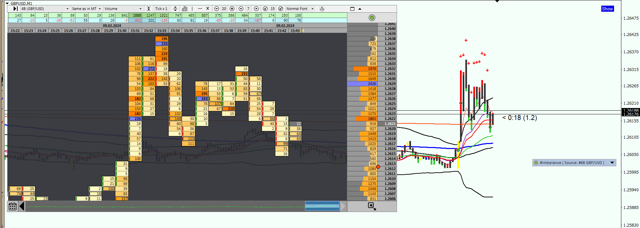Click the maximize square icon in panel toolbar
Image resolution: width=640 pixels, height=228 pixels.
tap(352, 9)
